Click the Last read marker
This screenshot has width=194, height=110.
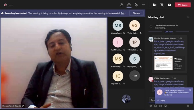coord(168,32)
